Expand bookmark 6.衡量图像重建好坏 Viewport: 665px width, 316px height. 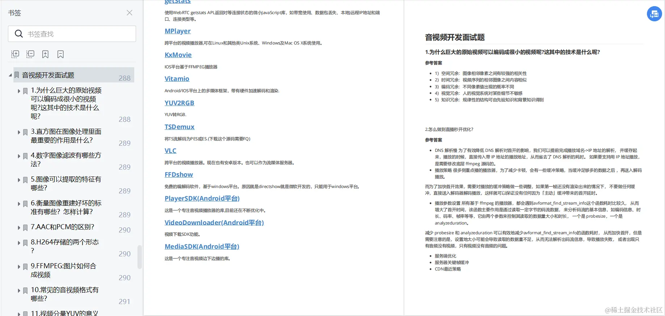(x=19, y=204)
